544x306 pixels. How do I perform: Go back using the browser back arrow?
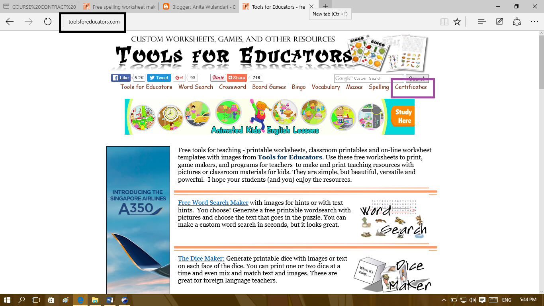coord(10,22)
